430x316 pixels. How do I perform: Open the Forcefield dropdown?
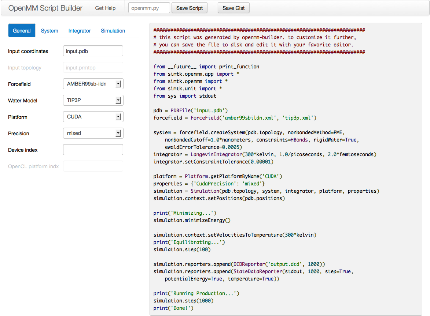pyautogui.click(x=93, y=84)
